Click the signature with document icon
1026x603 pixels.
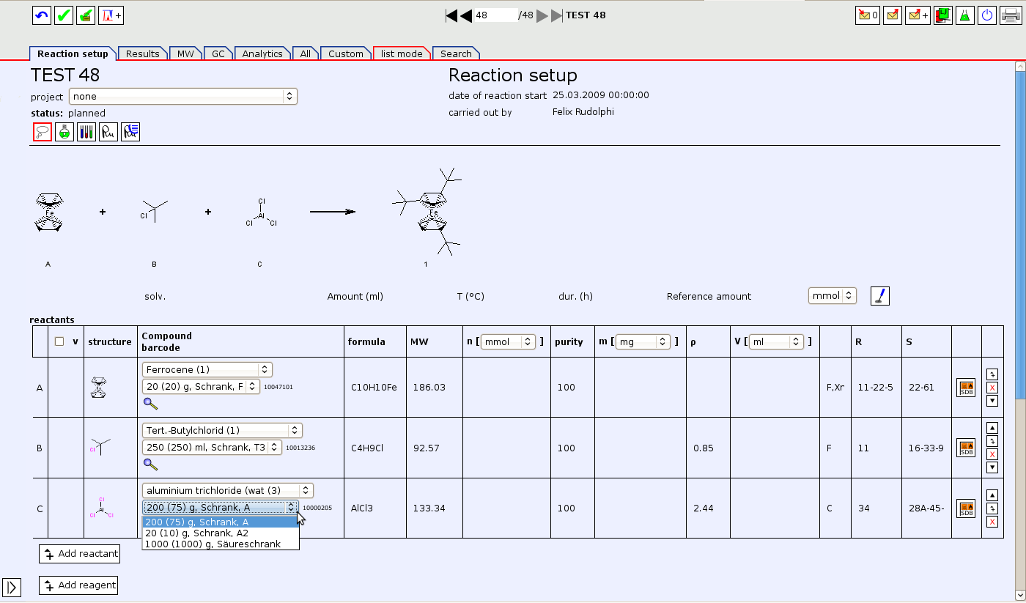(130, 132)
